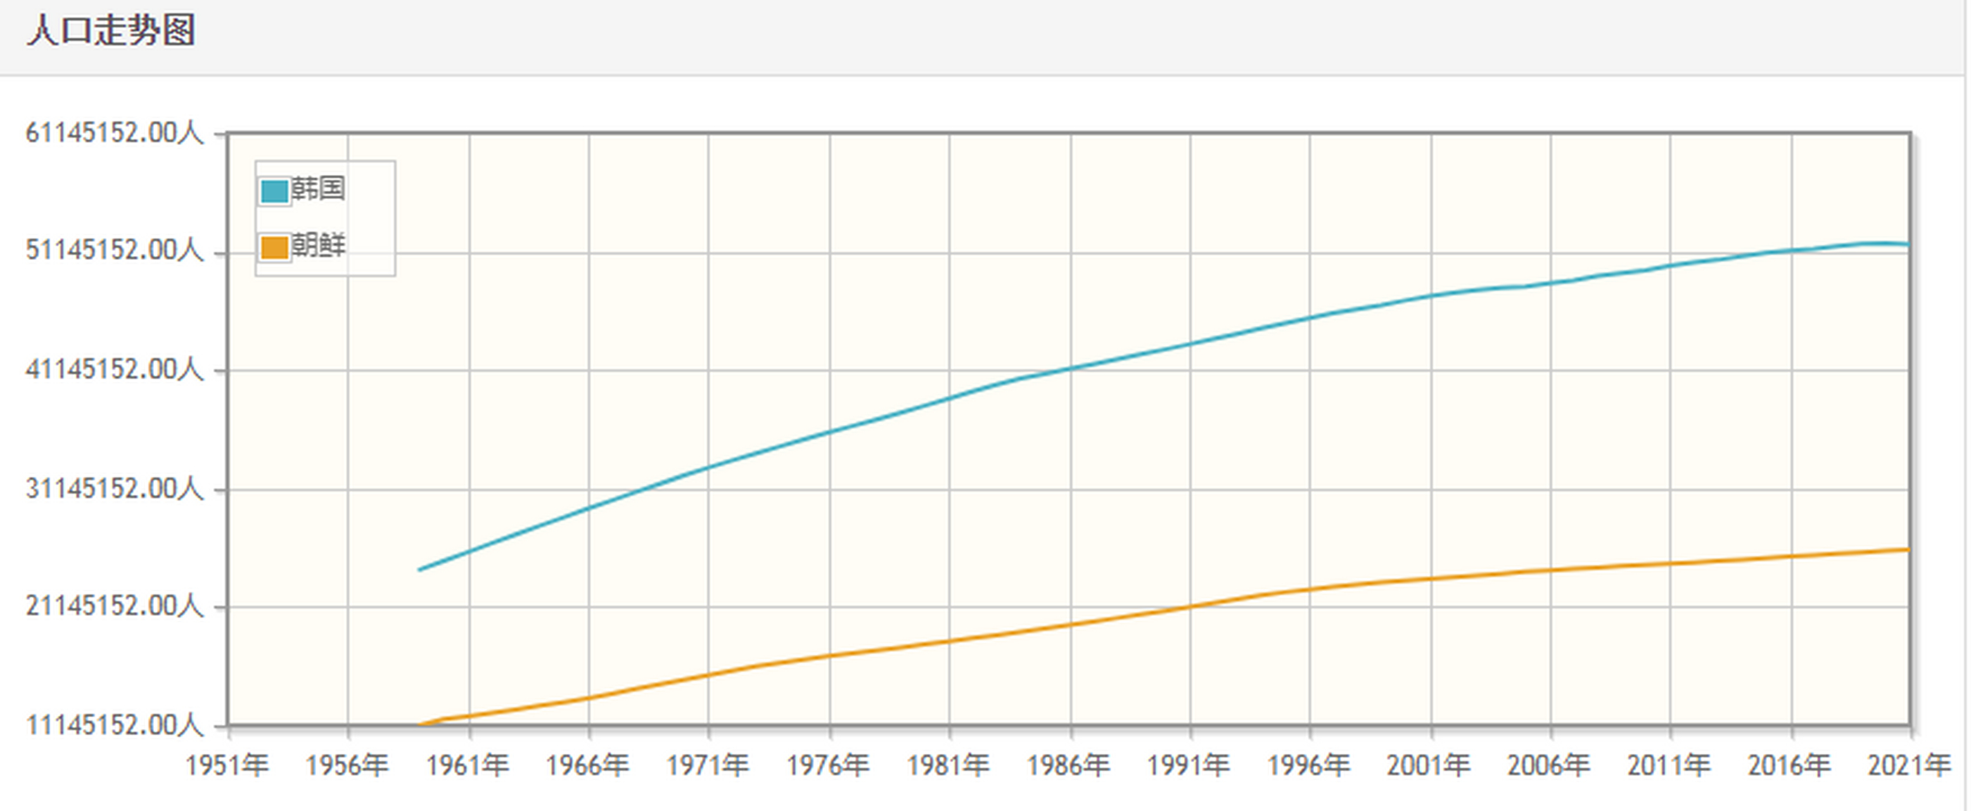This screenshot has height=811, width=1971.
Task: Click the blue South Korea line's right endpoint
Action: click(x=1908, y=245)
